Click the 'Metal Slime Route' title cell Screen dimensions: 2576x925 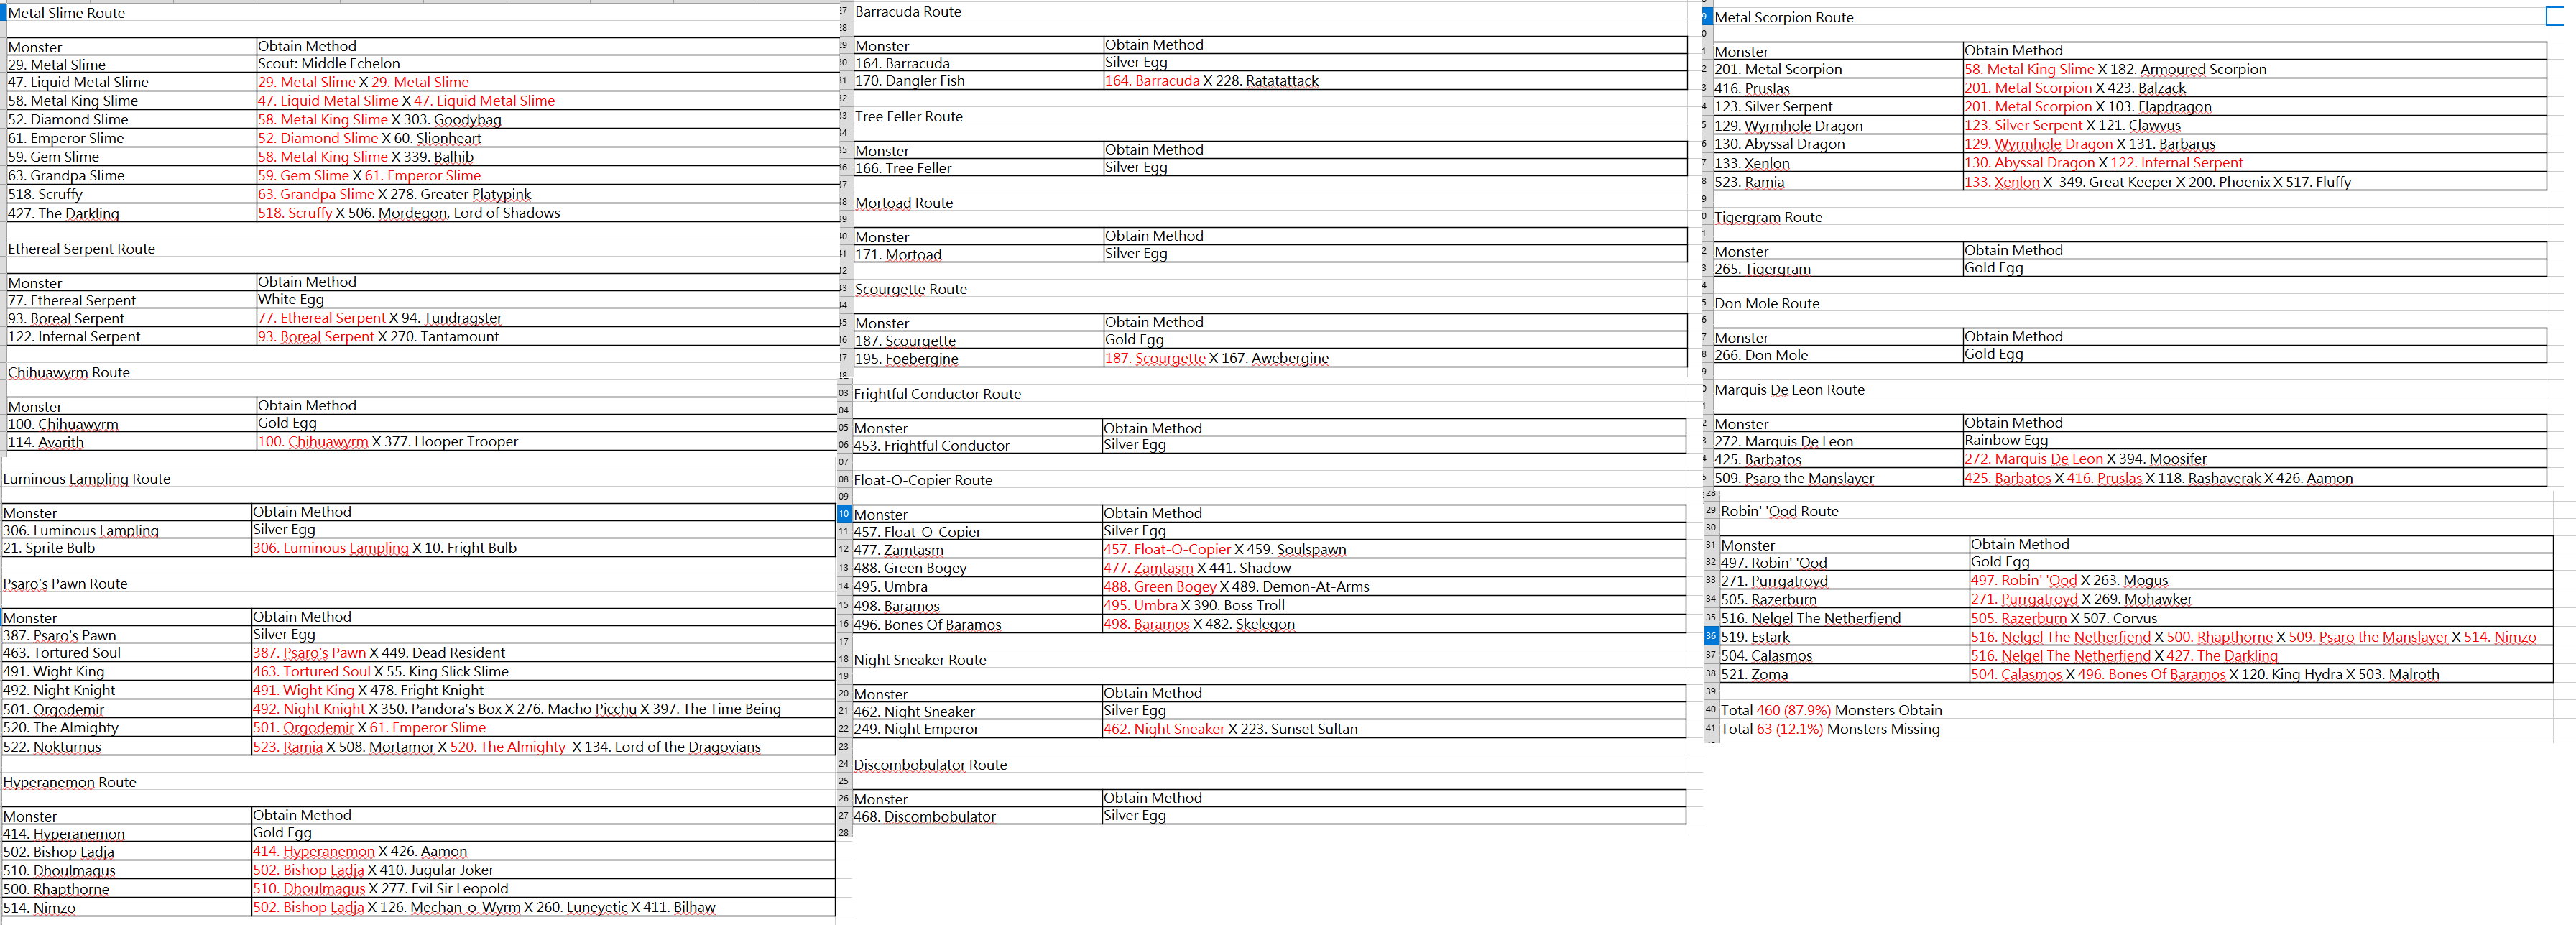67,13
